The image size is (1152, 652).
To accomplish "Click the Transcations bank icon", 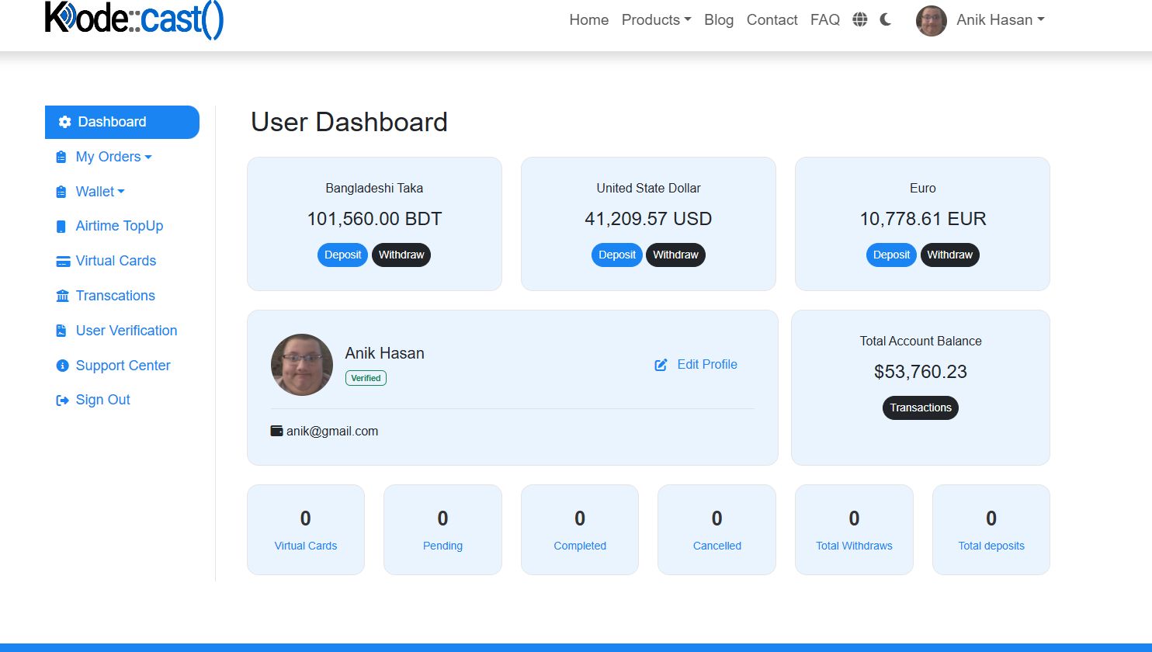I will point(63,296).
